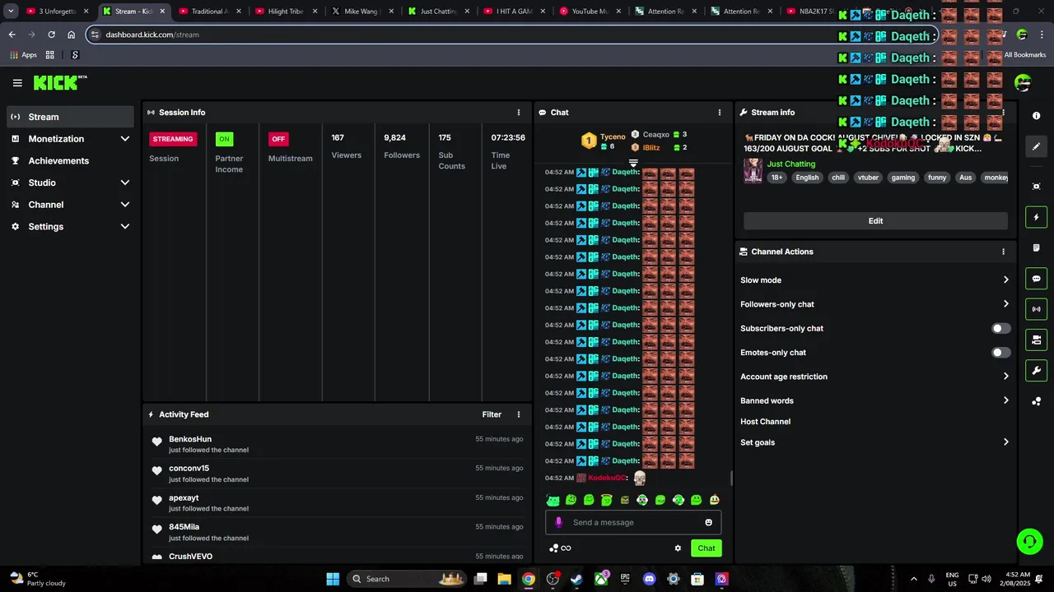Open the Windows Start menu
The image size is (1054, 592).
point(333,579)
